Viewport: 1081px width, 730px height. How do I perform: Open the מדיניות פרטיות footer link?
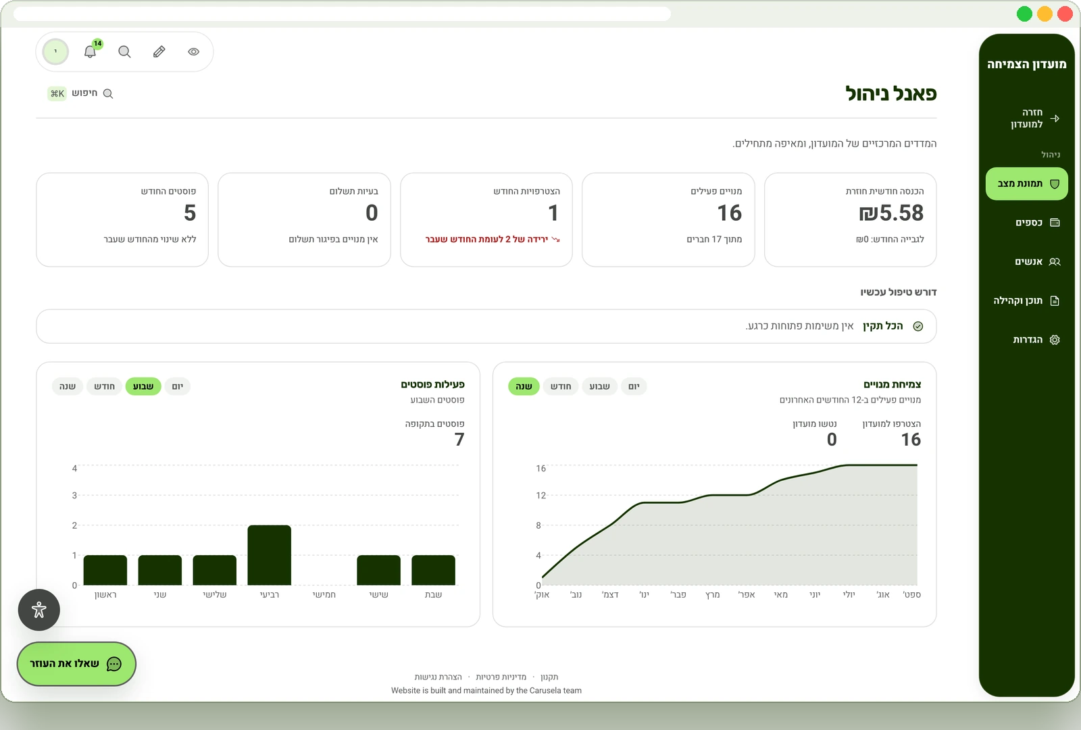501,677
